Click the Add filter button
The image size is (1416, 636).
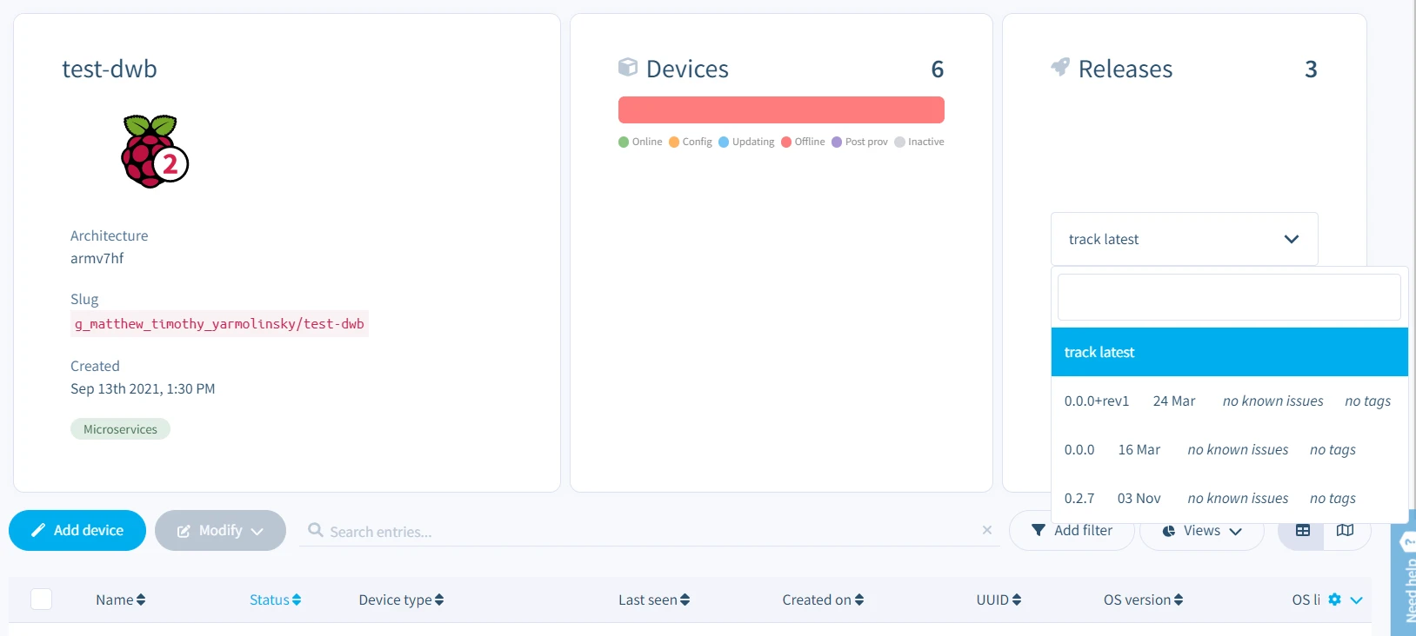[1072, 531]
